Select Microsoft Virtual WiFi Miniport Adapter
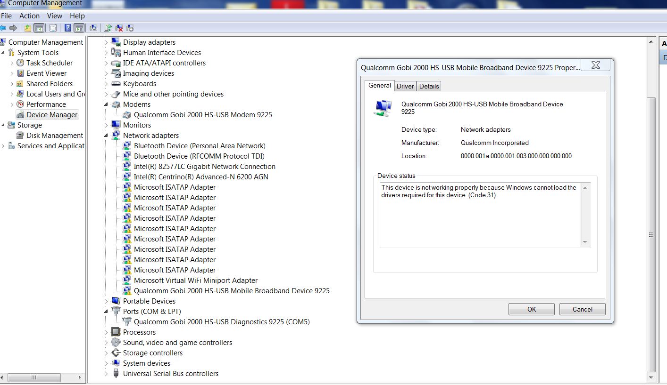Image resolution: width=667 pixels, height=385 pixels. coord(196,280)
